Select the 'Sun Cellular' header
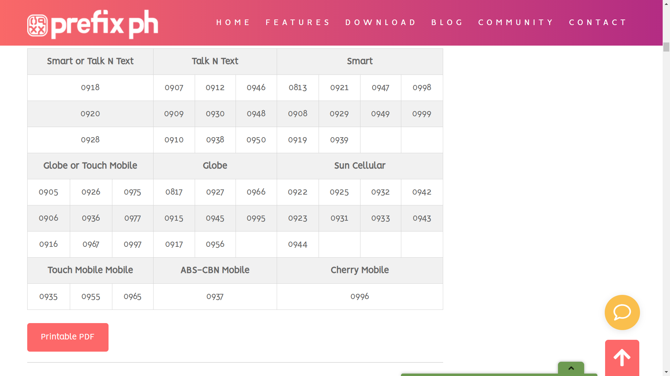This screenshot has width=670, height=376. tap(360, 166)
